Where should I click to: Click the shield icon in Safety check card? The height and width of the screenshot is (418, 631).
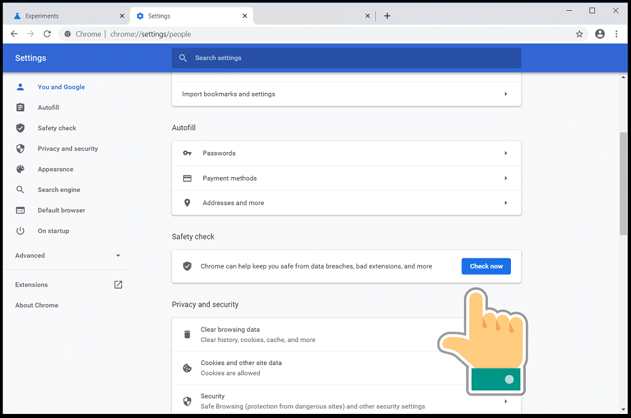pyautogui.click(x=187, y=266)
